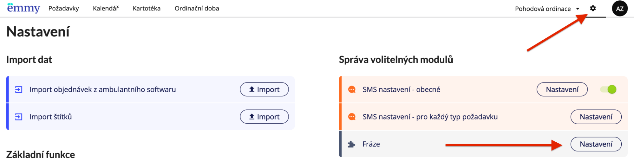Click the import icon beside Import objednávek
634x162 pixels.
(19, 90)
